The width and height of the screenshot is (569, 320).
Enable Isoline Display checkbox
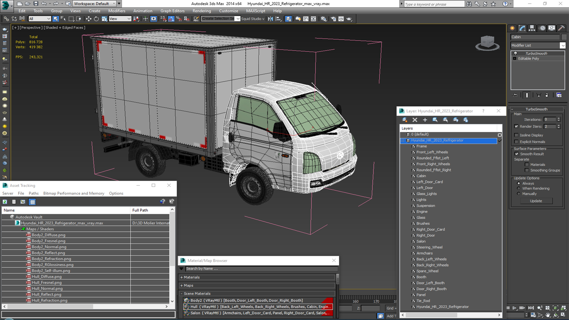(517, 135)
